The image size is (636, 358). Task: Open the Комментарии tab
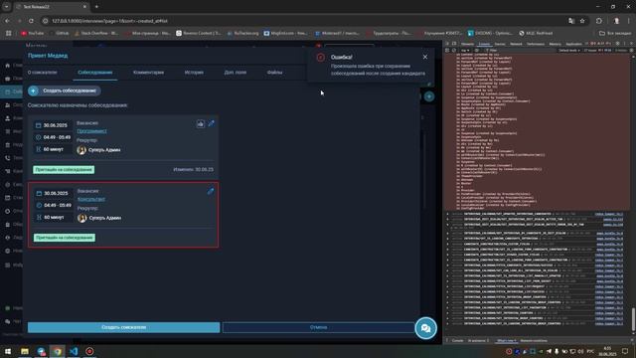pos(148,73)
